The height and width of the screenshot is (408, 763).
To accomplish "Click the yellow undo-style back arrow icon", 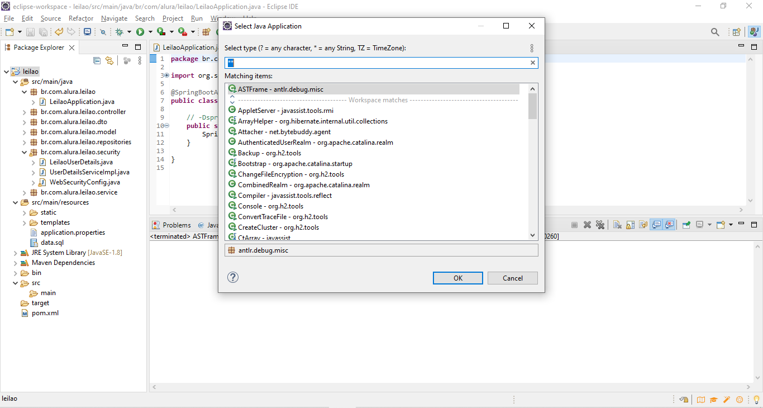I will (x=59, y=32).
